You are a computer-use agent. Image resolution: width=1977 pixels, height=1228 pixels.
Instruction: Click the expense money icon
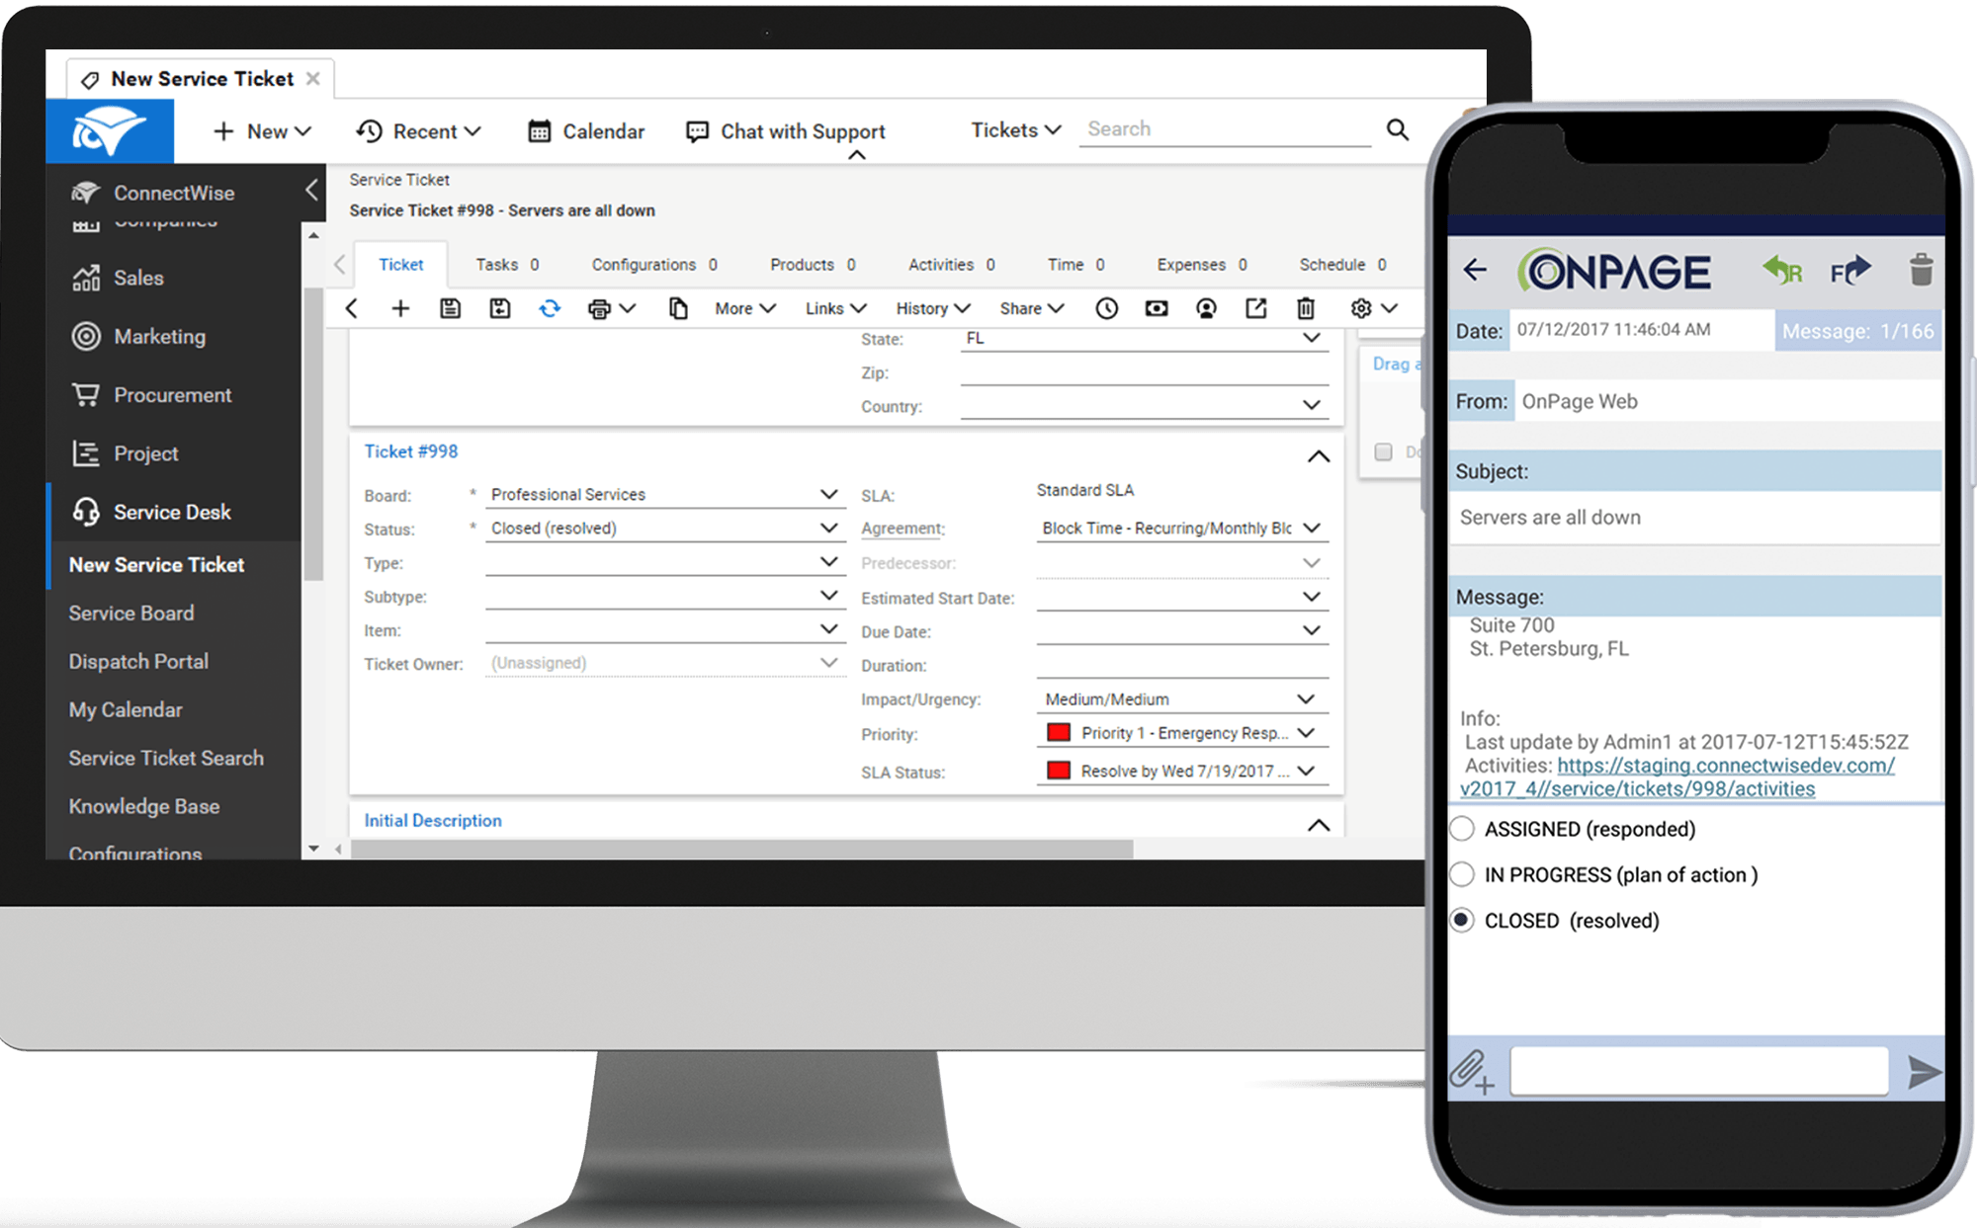click(1156, 308)
